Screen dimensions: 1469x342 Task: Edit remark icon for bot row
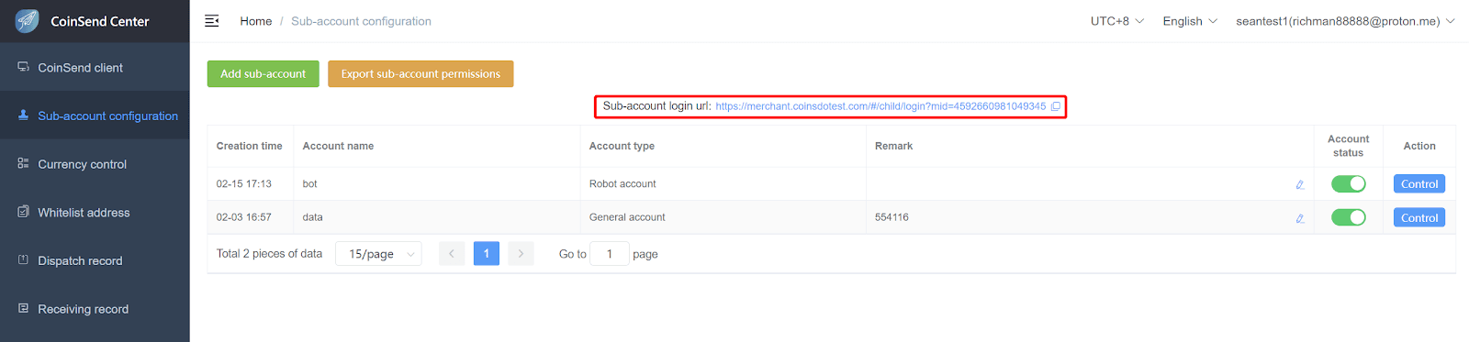pyautogui.click(x=1300, y=184)
